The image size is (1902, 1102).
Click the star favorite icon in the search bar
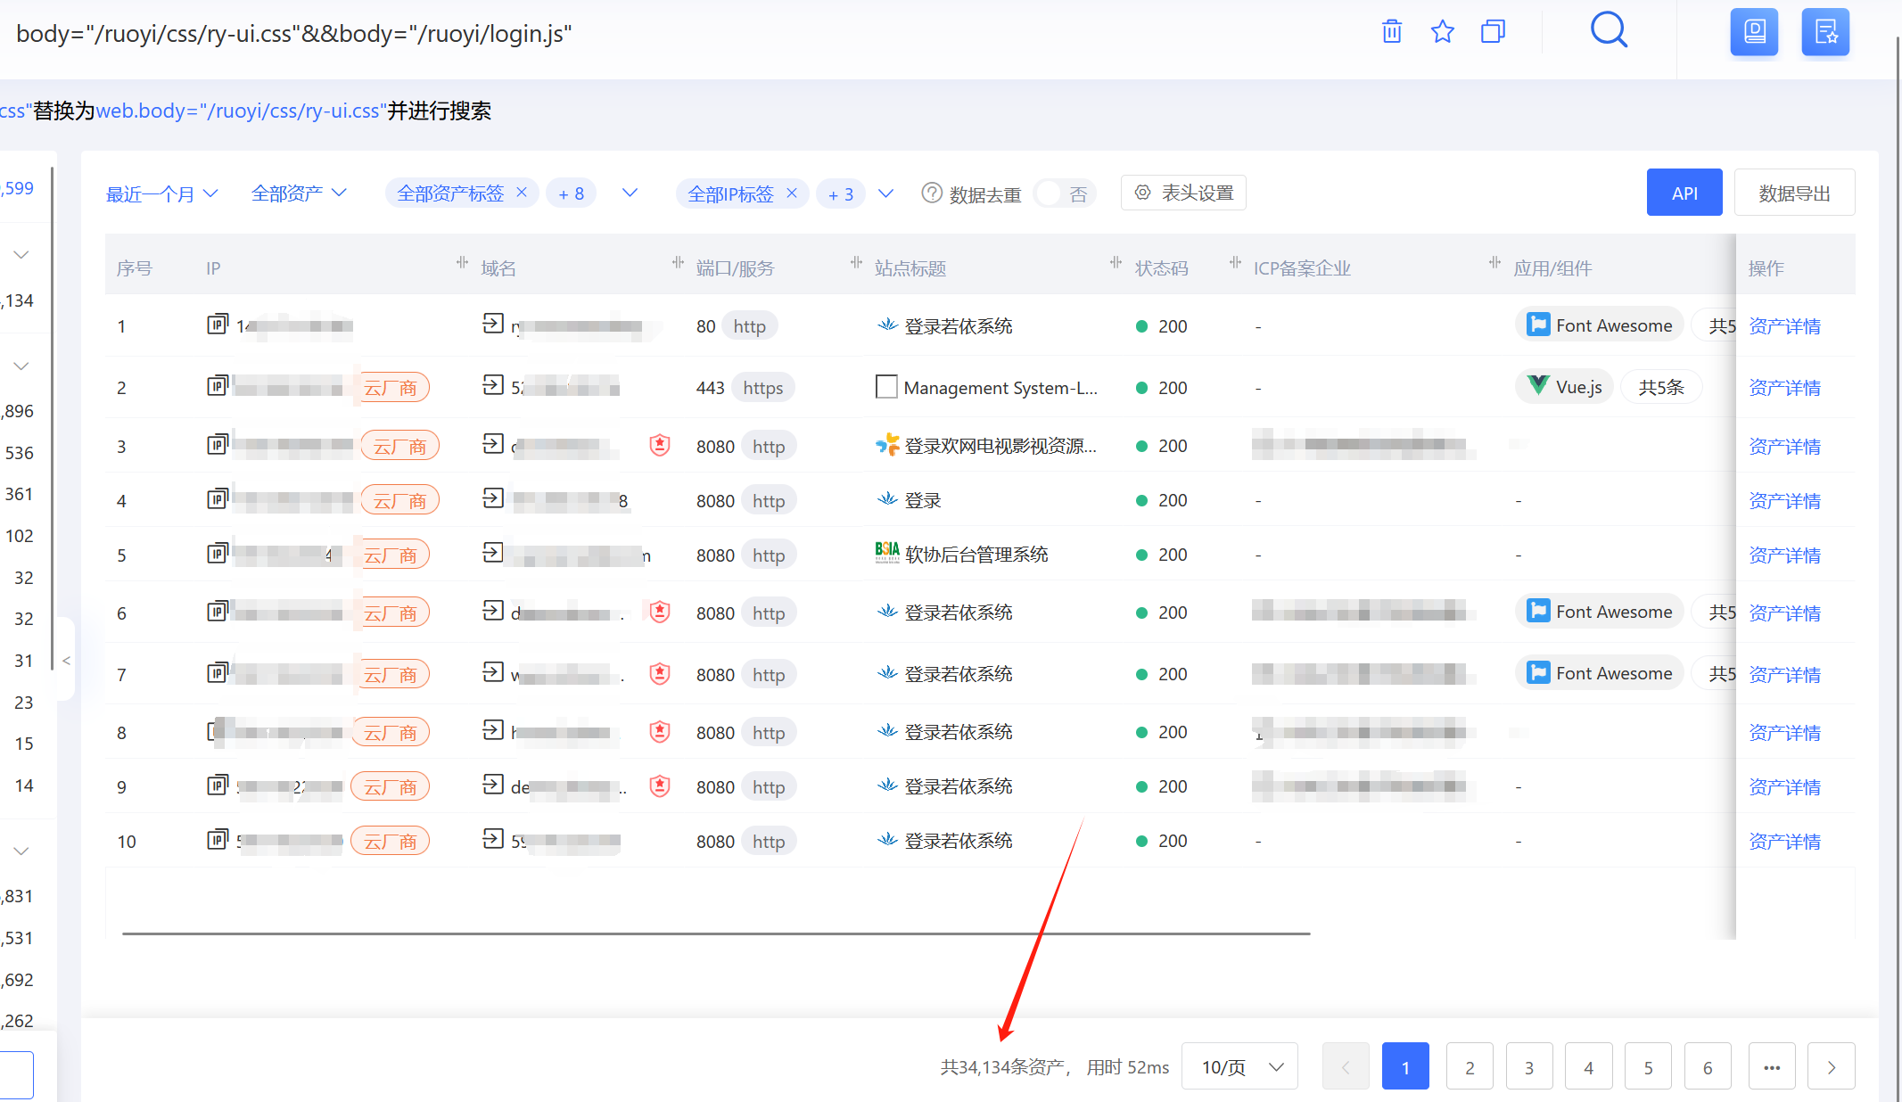click(1442, 32)
